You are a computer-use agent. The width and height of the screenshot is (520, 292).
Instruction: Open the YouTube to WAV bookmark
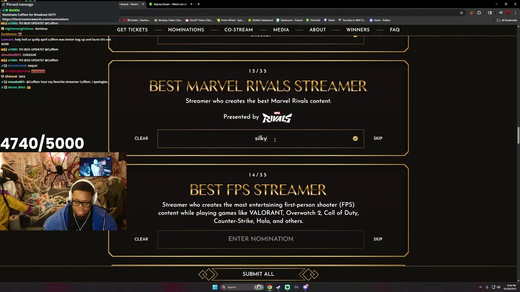[x=352, y=20]
